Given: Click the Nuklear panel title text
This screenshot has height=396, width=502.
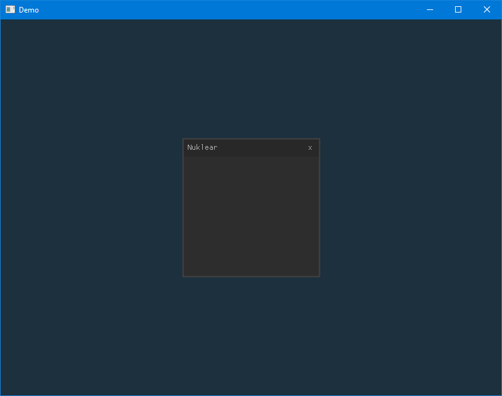Looking at the screenshot, I should pyautogui.click(x=202, y=147).
